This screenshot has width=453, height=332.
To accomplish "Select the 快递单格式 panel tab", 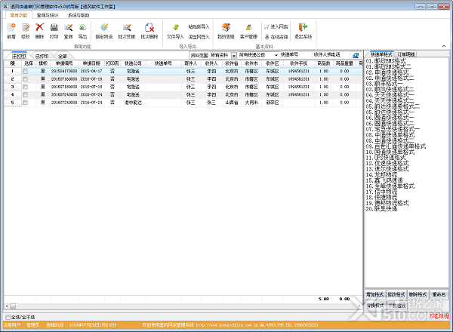I will pos(381,54).
